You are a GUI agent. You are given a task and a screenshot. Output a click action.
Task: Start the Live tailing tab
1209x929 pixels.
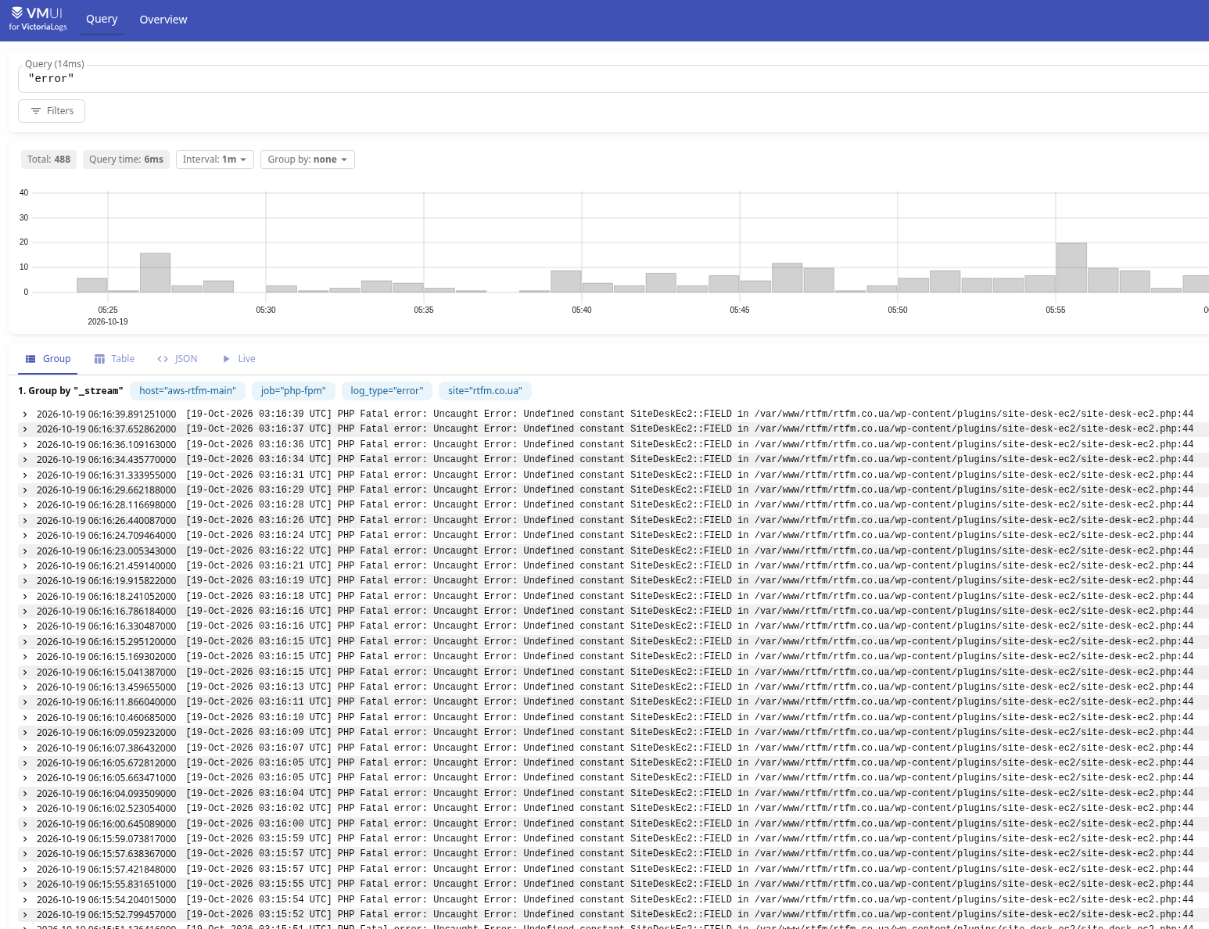point(239,359)
